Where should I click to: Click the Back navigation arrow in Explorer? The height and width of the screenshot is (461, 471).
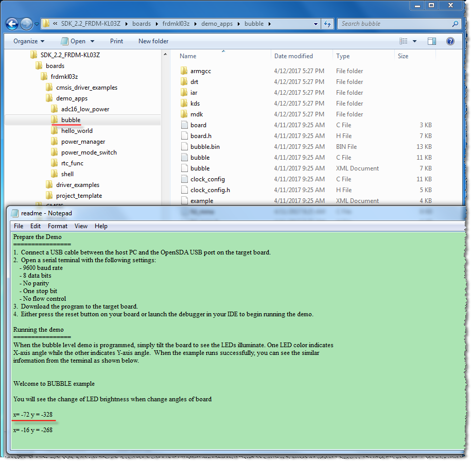pos(12,24)
